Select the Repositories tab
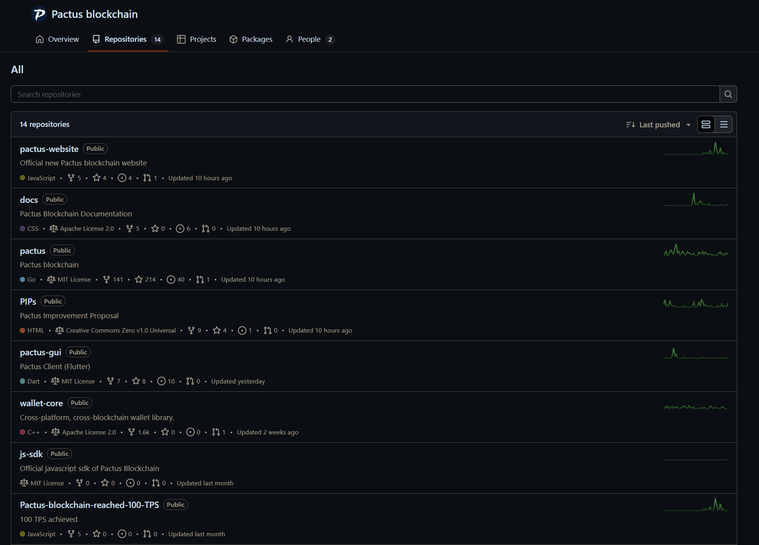The image size is (759, 545). click(x=128, y=39)
